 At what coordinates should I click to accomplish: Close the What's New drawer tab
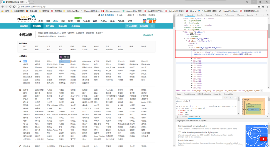tap(200, 117)
